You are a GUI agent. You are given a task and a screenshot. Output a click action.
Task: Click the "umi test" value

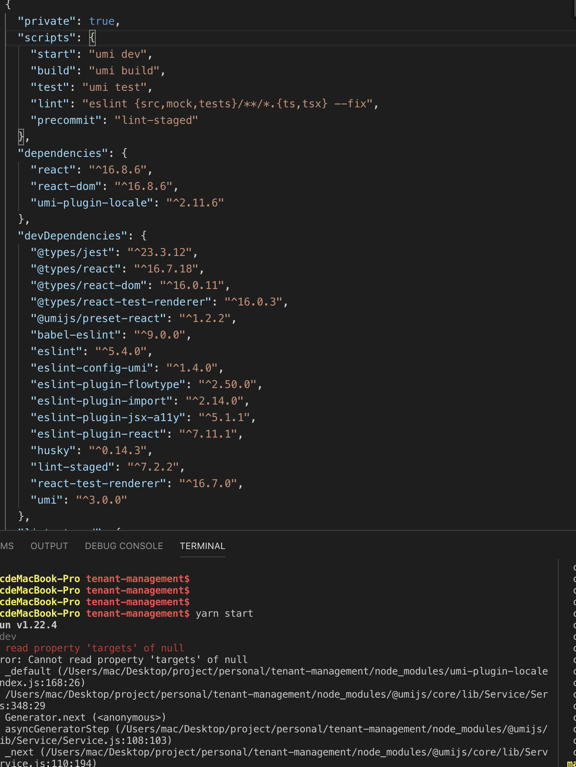(115, 87)
